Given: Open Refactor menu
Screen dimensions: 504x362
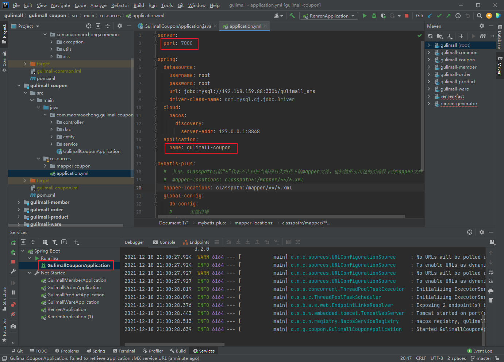Looking at the screenshot, I should [120, 5].
